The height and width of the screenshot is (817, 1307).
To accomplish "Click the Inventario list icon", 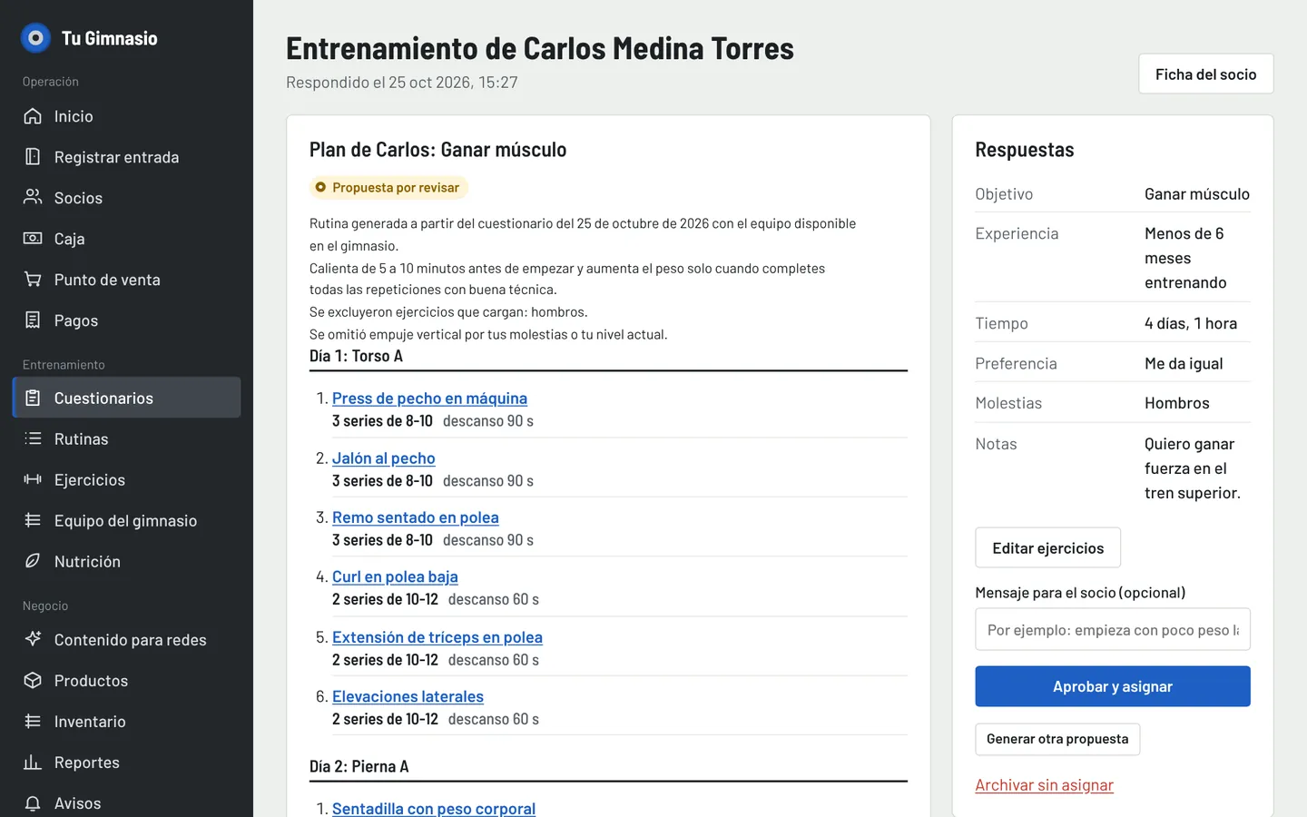I will [33, 721].
